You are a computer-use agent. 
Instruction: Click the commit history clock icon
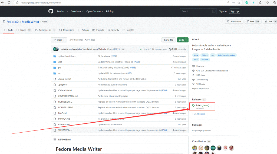170,49
